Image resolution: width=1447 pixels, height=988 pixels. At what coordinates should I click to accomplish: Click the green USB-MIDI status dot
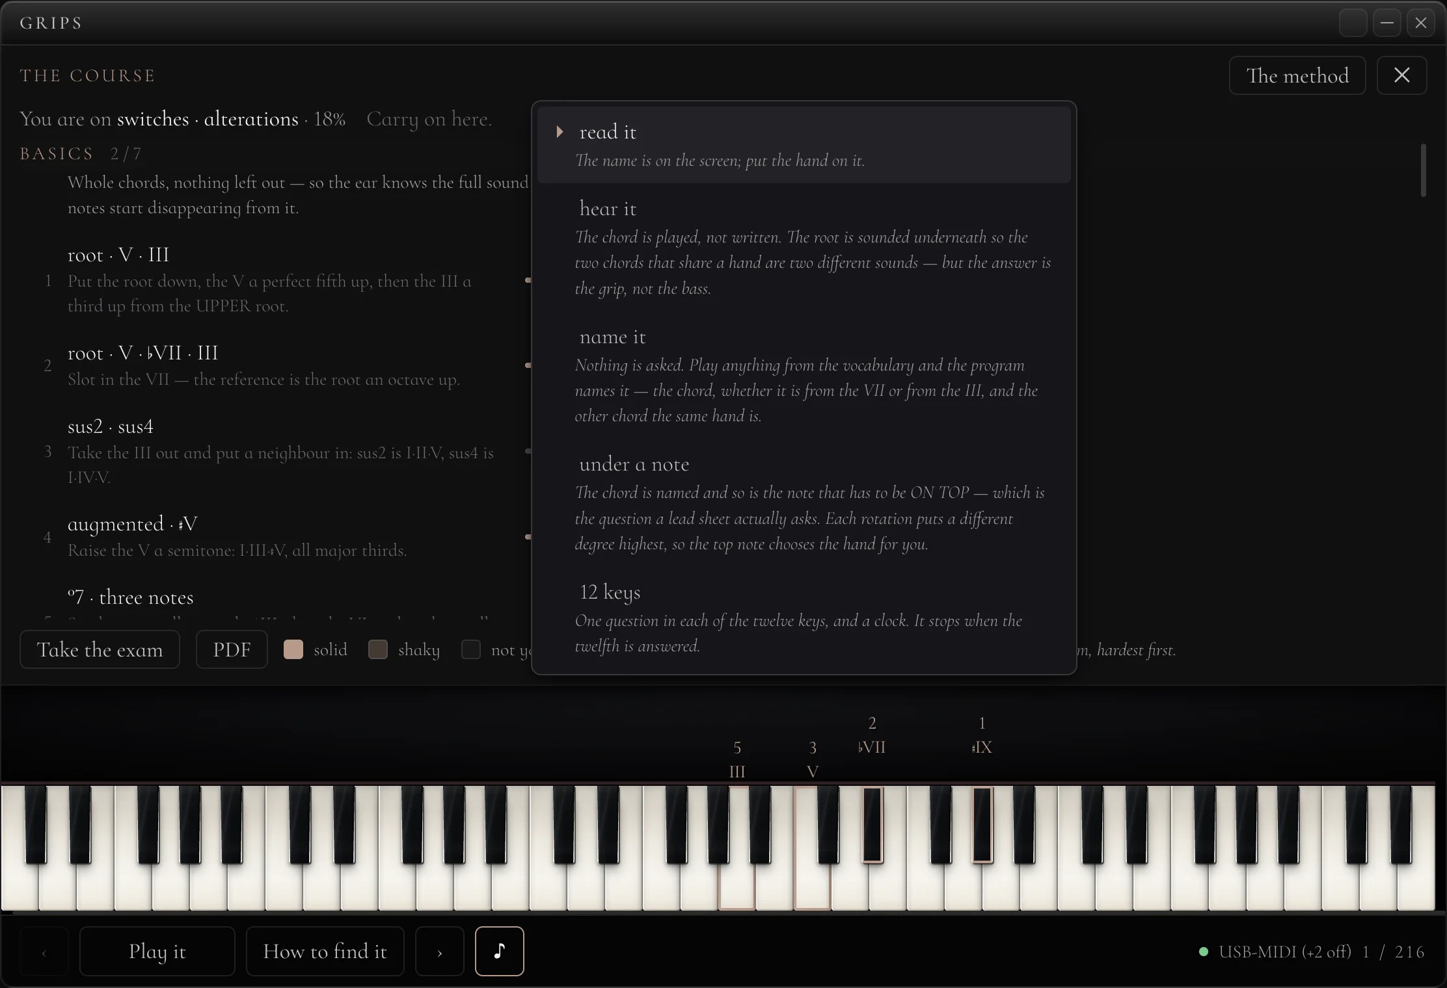coord(1204,952)
